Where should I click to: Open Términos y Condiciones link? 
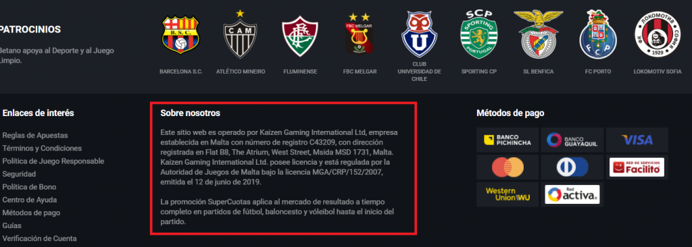[42, 148]
